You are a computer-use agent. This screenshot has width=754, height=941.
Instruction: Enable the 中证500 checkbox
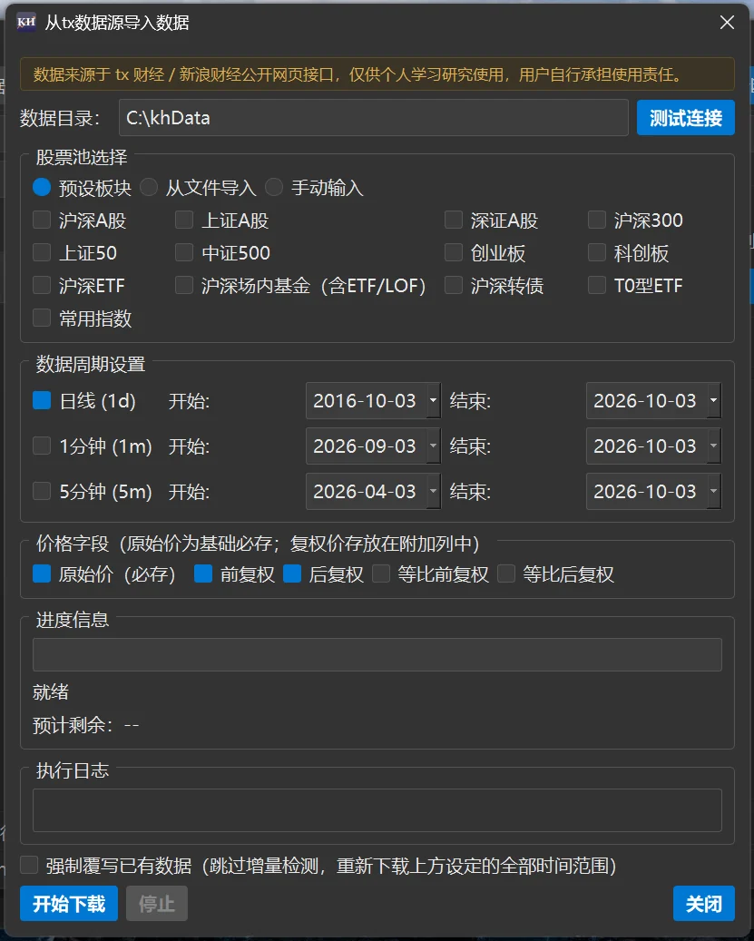(184, 252)
